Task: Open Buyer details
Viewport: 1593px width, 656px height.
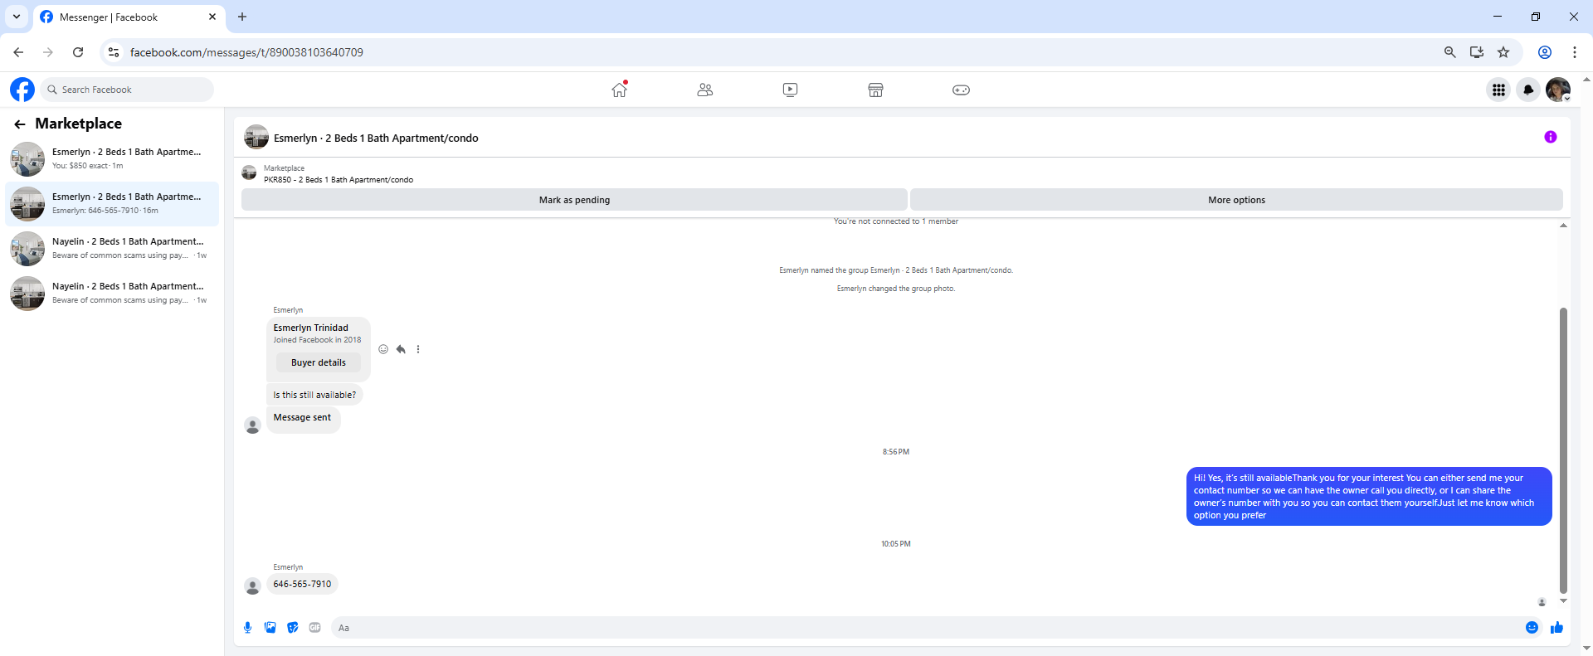Action: click(319, 362)
